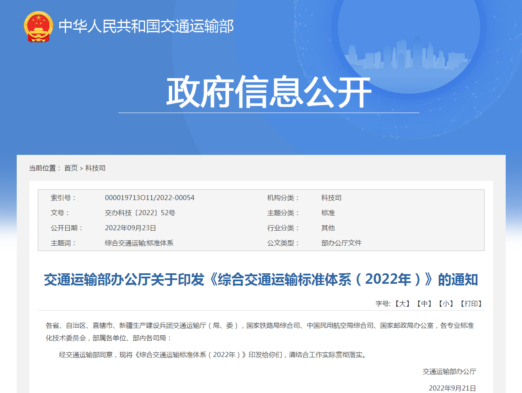This screenshot has height=393, width=522.
Task: Click 其他 beside 行业分类
Action: [x=328, y=228]
